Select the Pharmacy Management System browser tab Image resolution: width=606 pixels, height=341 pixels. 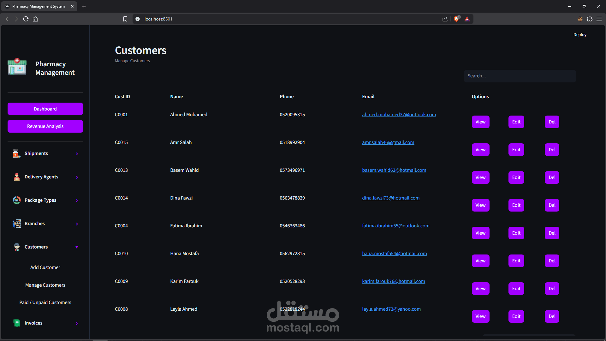(39, 6)
